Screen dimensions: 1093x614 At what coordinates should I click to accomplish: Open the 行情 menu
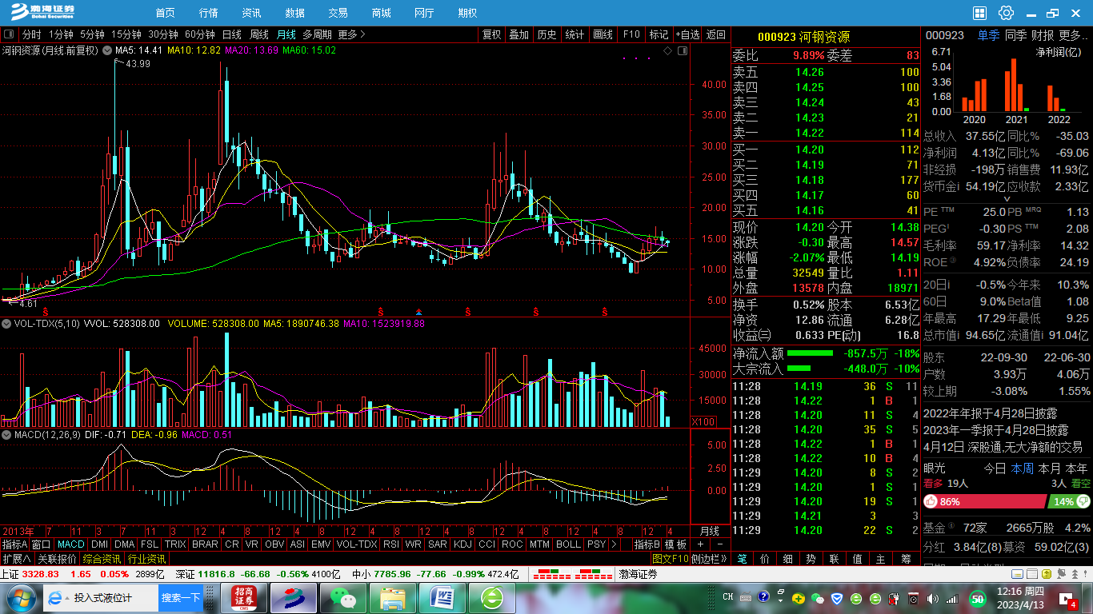208,13
